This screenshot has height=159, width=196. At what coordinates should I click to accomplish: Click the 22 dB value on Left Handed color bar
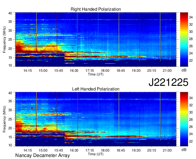[x=191, y=141]
